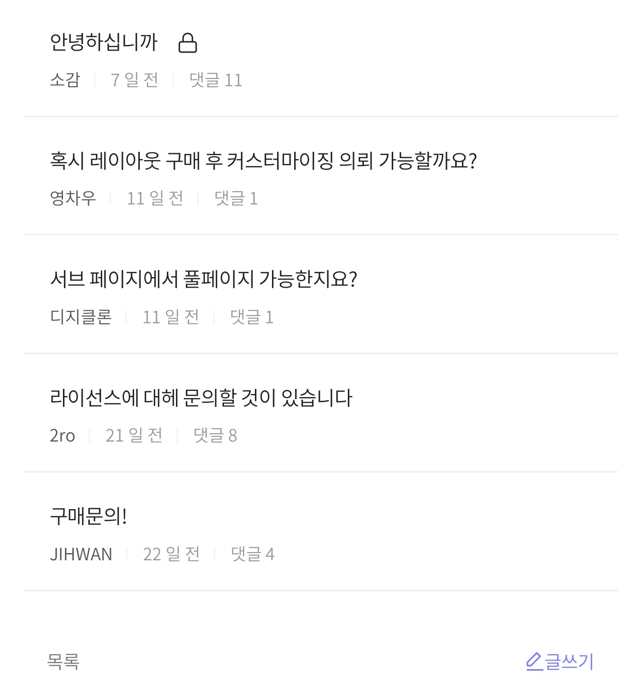Click 댓글 1 on 디지클론's post
Image resolution: width=641 pixels, height=692 pixels.
coord(252,317)
